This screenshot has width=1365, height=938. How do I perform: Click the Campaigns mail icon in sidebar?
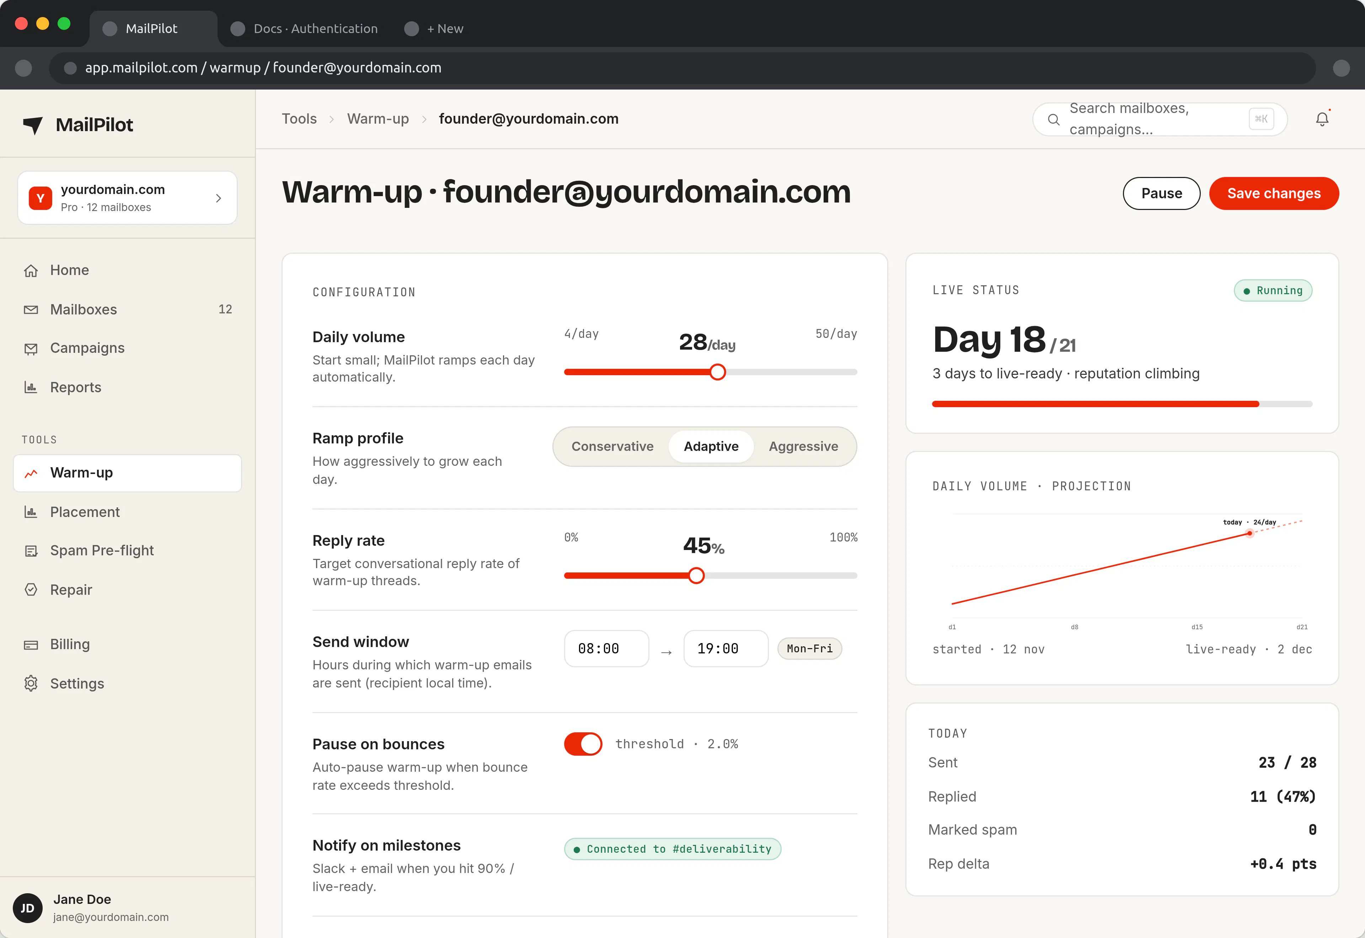(31, 349)
